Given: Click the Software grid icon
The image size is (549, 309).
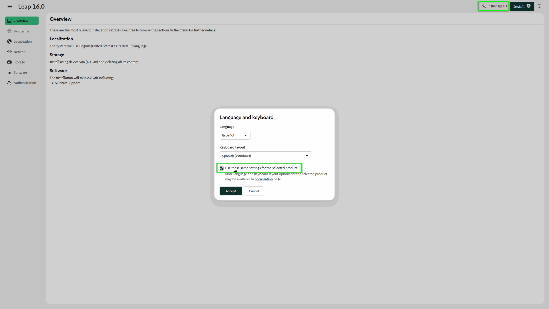Looking at the screenshot, I should (9, 72).
